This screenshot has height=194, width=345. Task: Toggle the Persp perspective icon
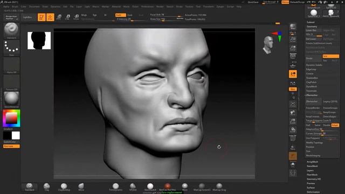(293, 56)
